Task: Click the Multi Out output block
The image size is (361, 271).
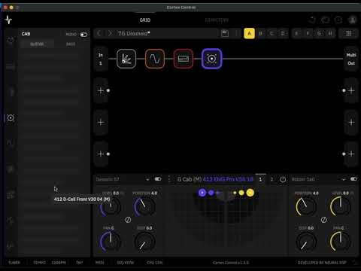Action: pyautogui.click(x=351, y=59)
